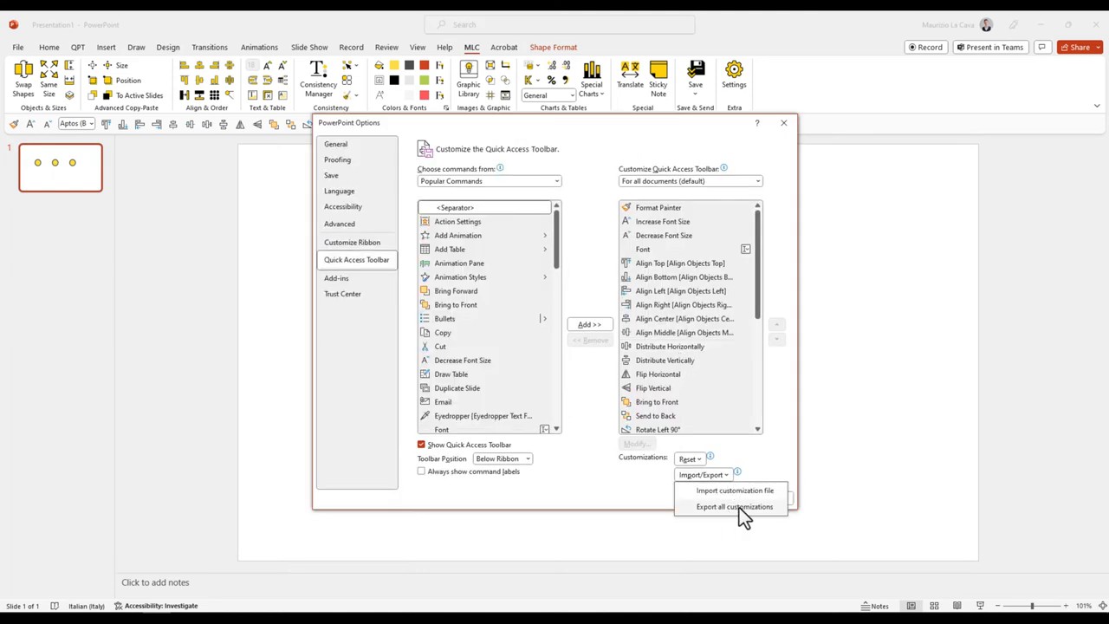Select Export all customizations

[735, 507]
